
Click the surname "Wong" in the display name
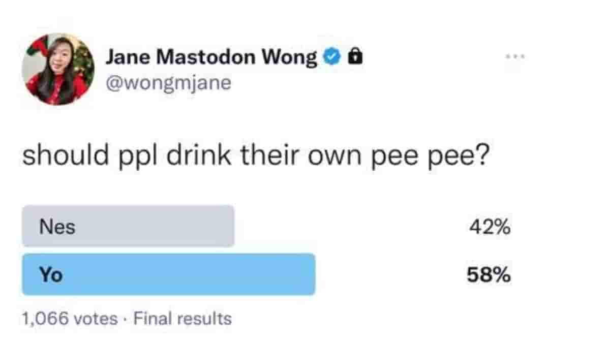[x=289, y=58]
